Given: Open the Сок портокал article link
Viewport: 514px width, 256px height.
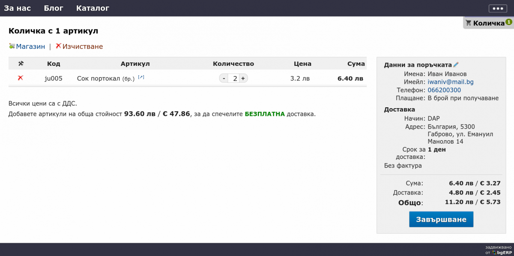Looking at the screenshot, I should (x=98, y=79).
